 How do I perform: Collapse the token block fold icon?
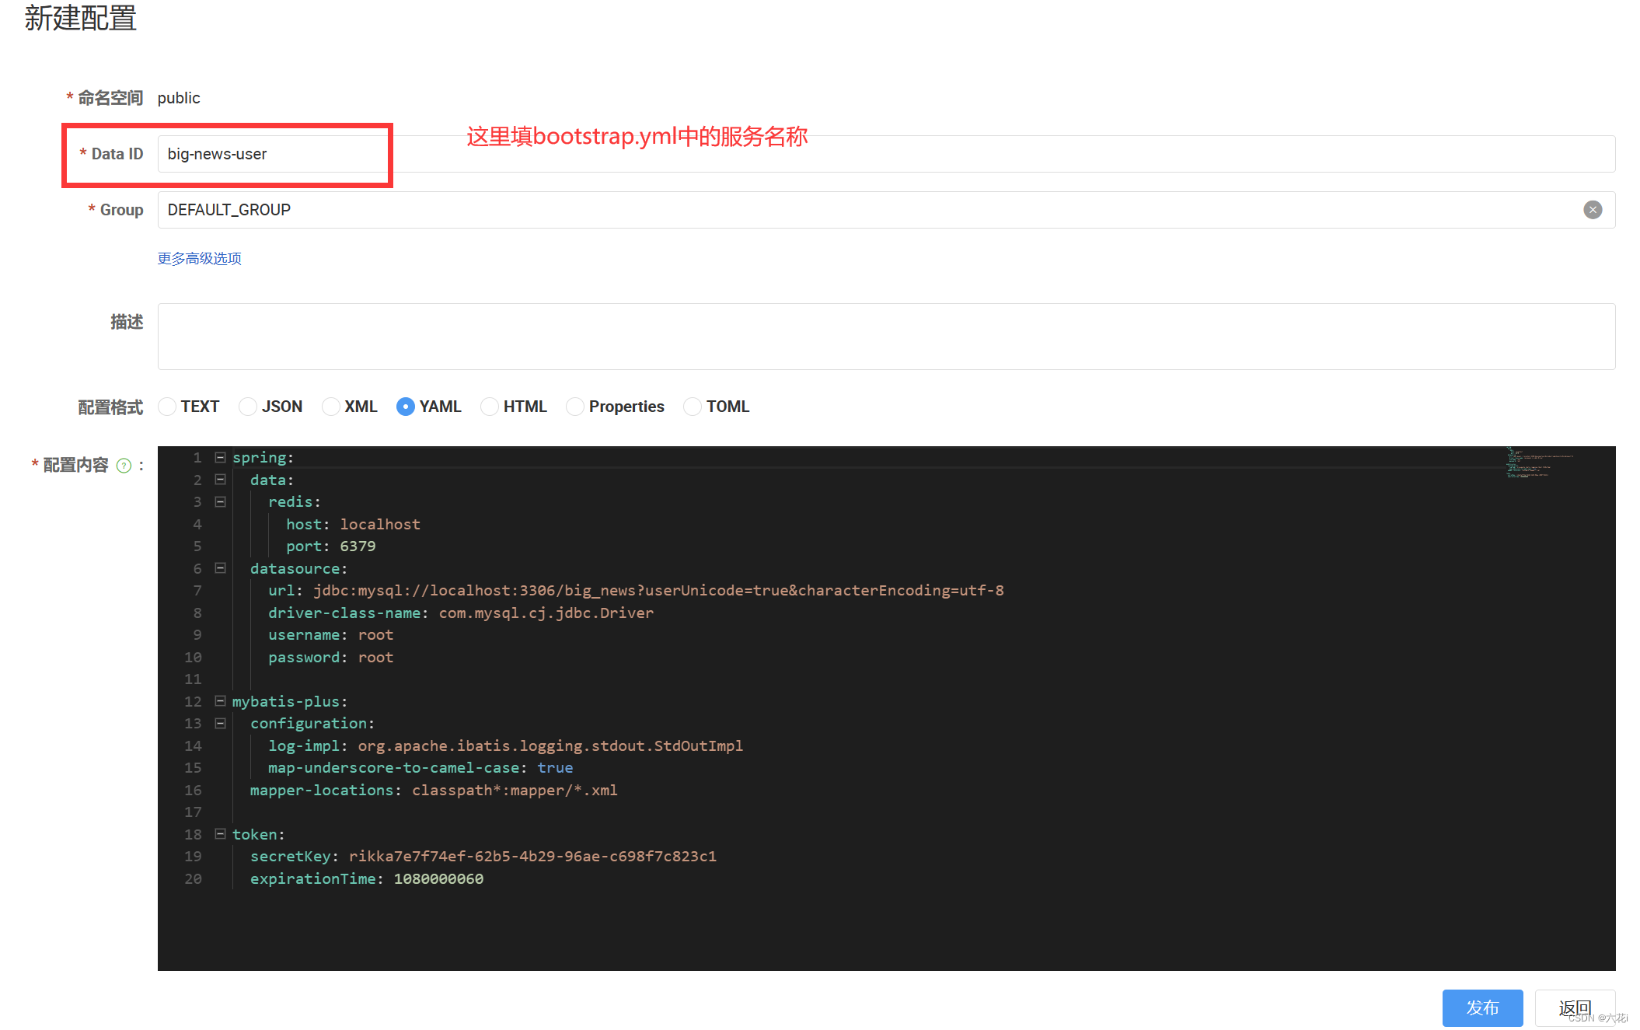pyautogui.click(x=221, y=834)
